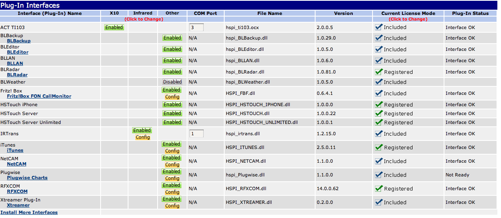Click version 14.0.0.62 for RFXCOM
The height and width of the screenshot is (218, 501).
click(328, 189)
